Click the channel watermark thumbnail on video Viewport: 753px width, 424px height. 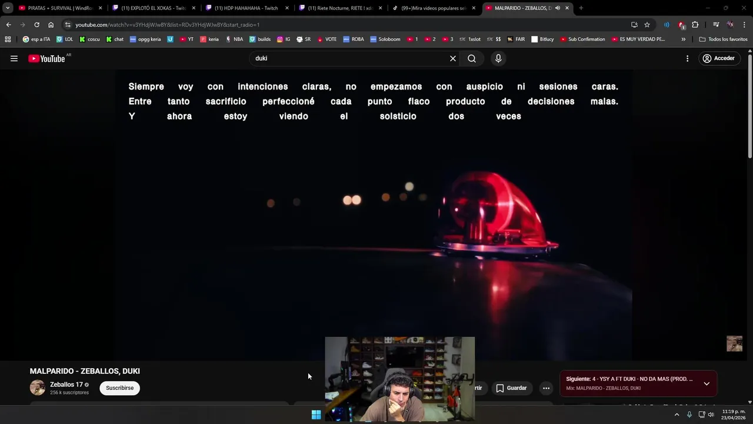[734, 343]
